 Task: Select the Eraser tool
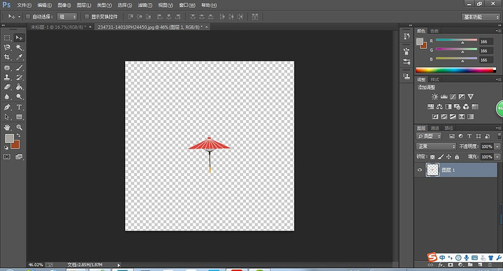[x=7, y=87]
